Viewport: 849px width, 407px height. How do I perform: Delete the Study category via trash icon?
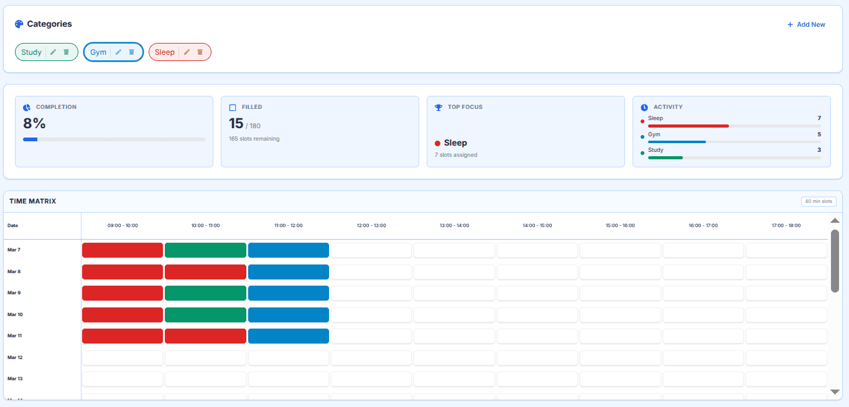point(66,52)
